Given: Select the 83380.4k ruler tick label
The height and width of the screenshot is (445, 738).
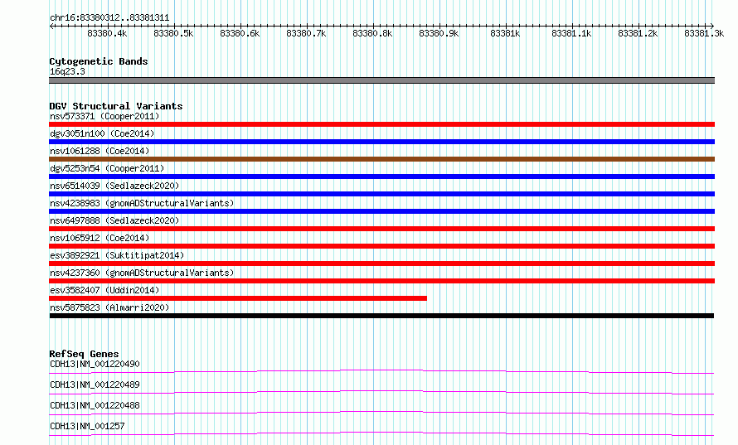Looking at the screenshot, I should tap(107, 33).
